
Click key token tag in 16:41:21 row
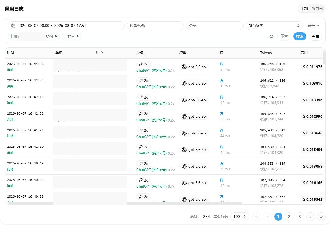click(x=144, y=130)
